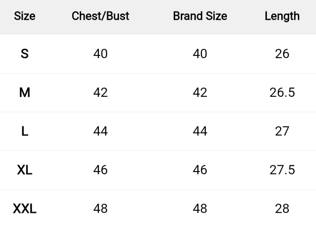316x227 pixels.
Task: Click chest value 40 for size S
Action: click(x=101, y=54)
